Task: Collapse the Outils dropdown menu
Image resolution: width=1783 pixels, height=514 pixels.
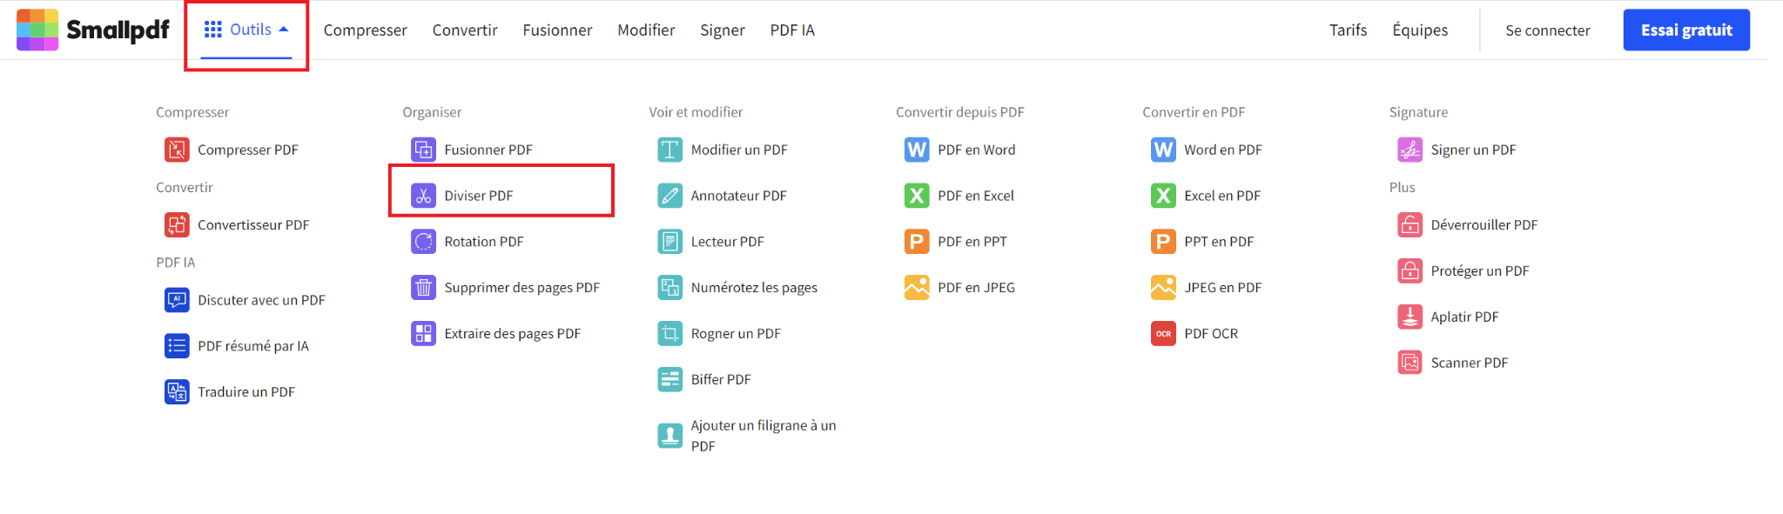Action: [x=246, y=30]
